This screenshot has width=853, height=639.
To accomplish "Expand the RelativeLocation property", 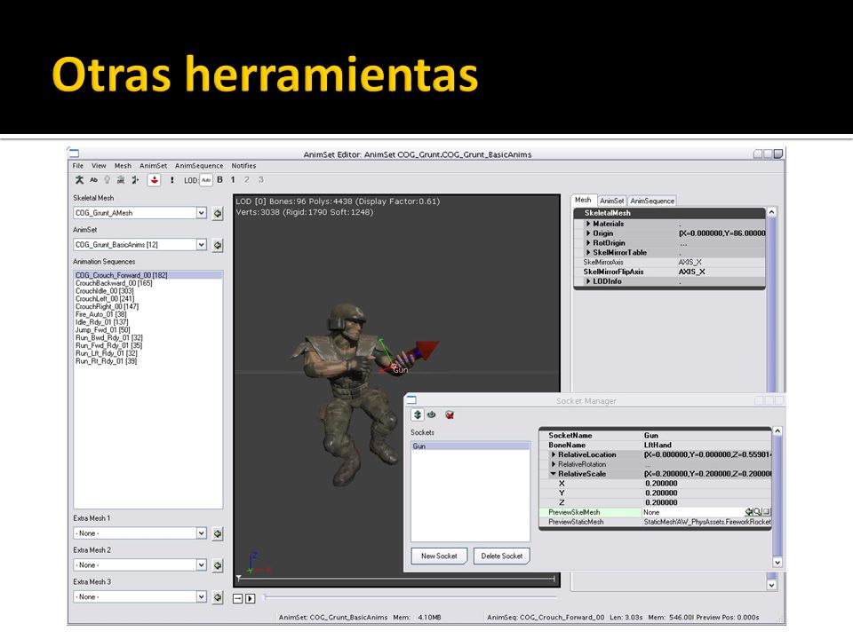I will [554, 454].
